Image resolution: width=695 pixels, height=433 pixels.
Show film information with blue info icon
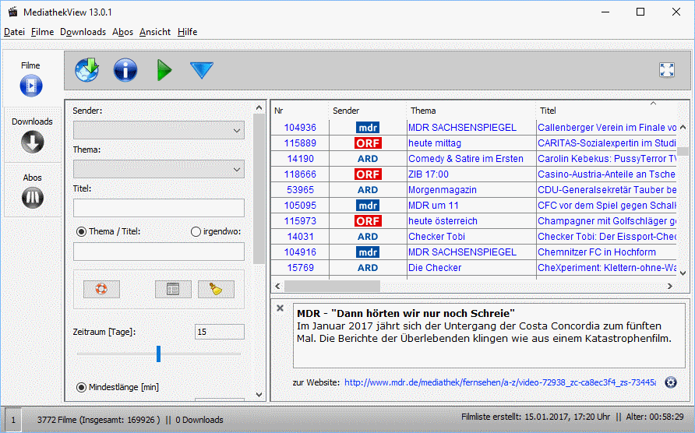[x=125, y=70]
